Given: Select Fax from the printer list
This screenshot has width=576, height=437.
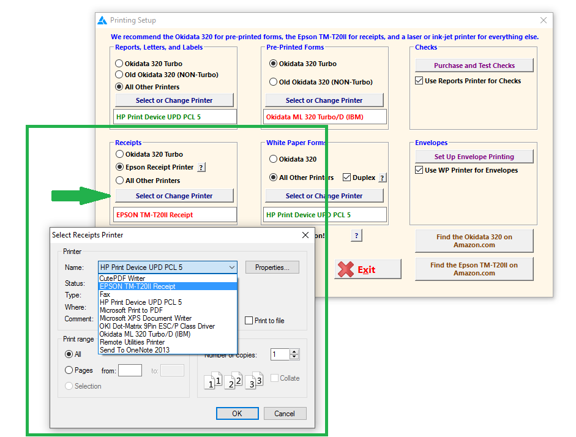Looking at the screenshot, I should (x=168, y=294).
